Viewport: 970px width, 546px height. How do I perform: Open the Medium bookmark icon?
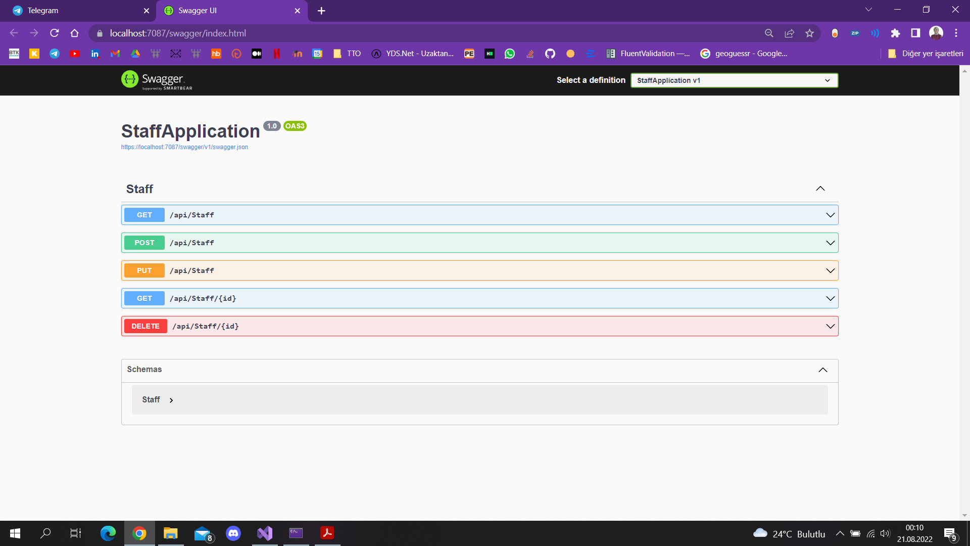click(257, 54)
